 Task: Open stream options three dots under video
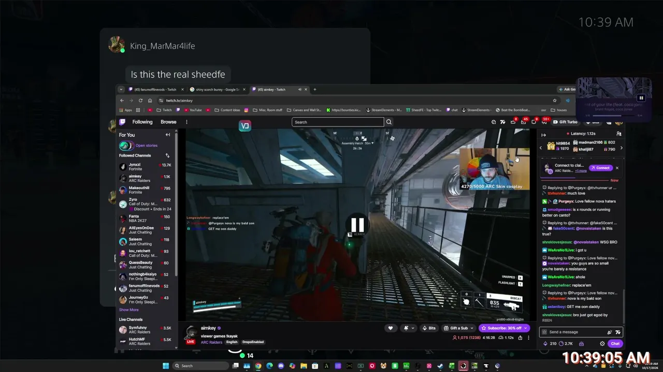pyautogui.click(x=528, y=337)
